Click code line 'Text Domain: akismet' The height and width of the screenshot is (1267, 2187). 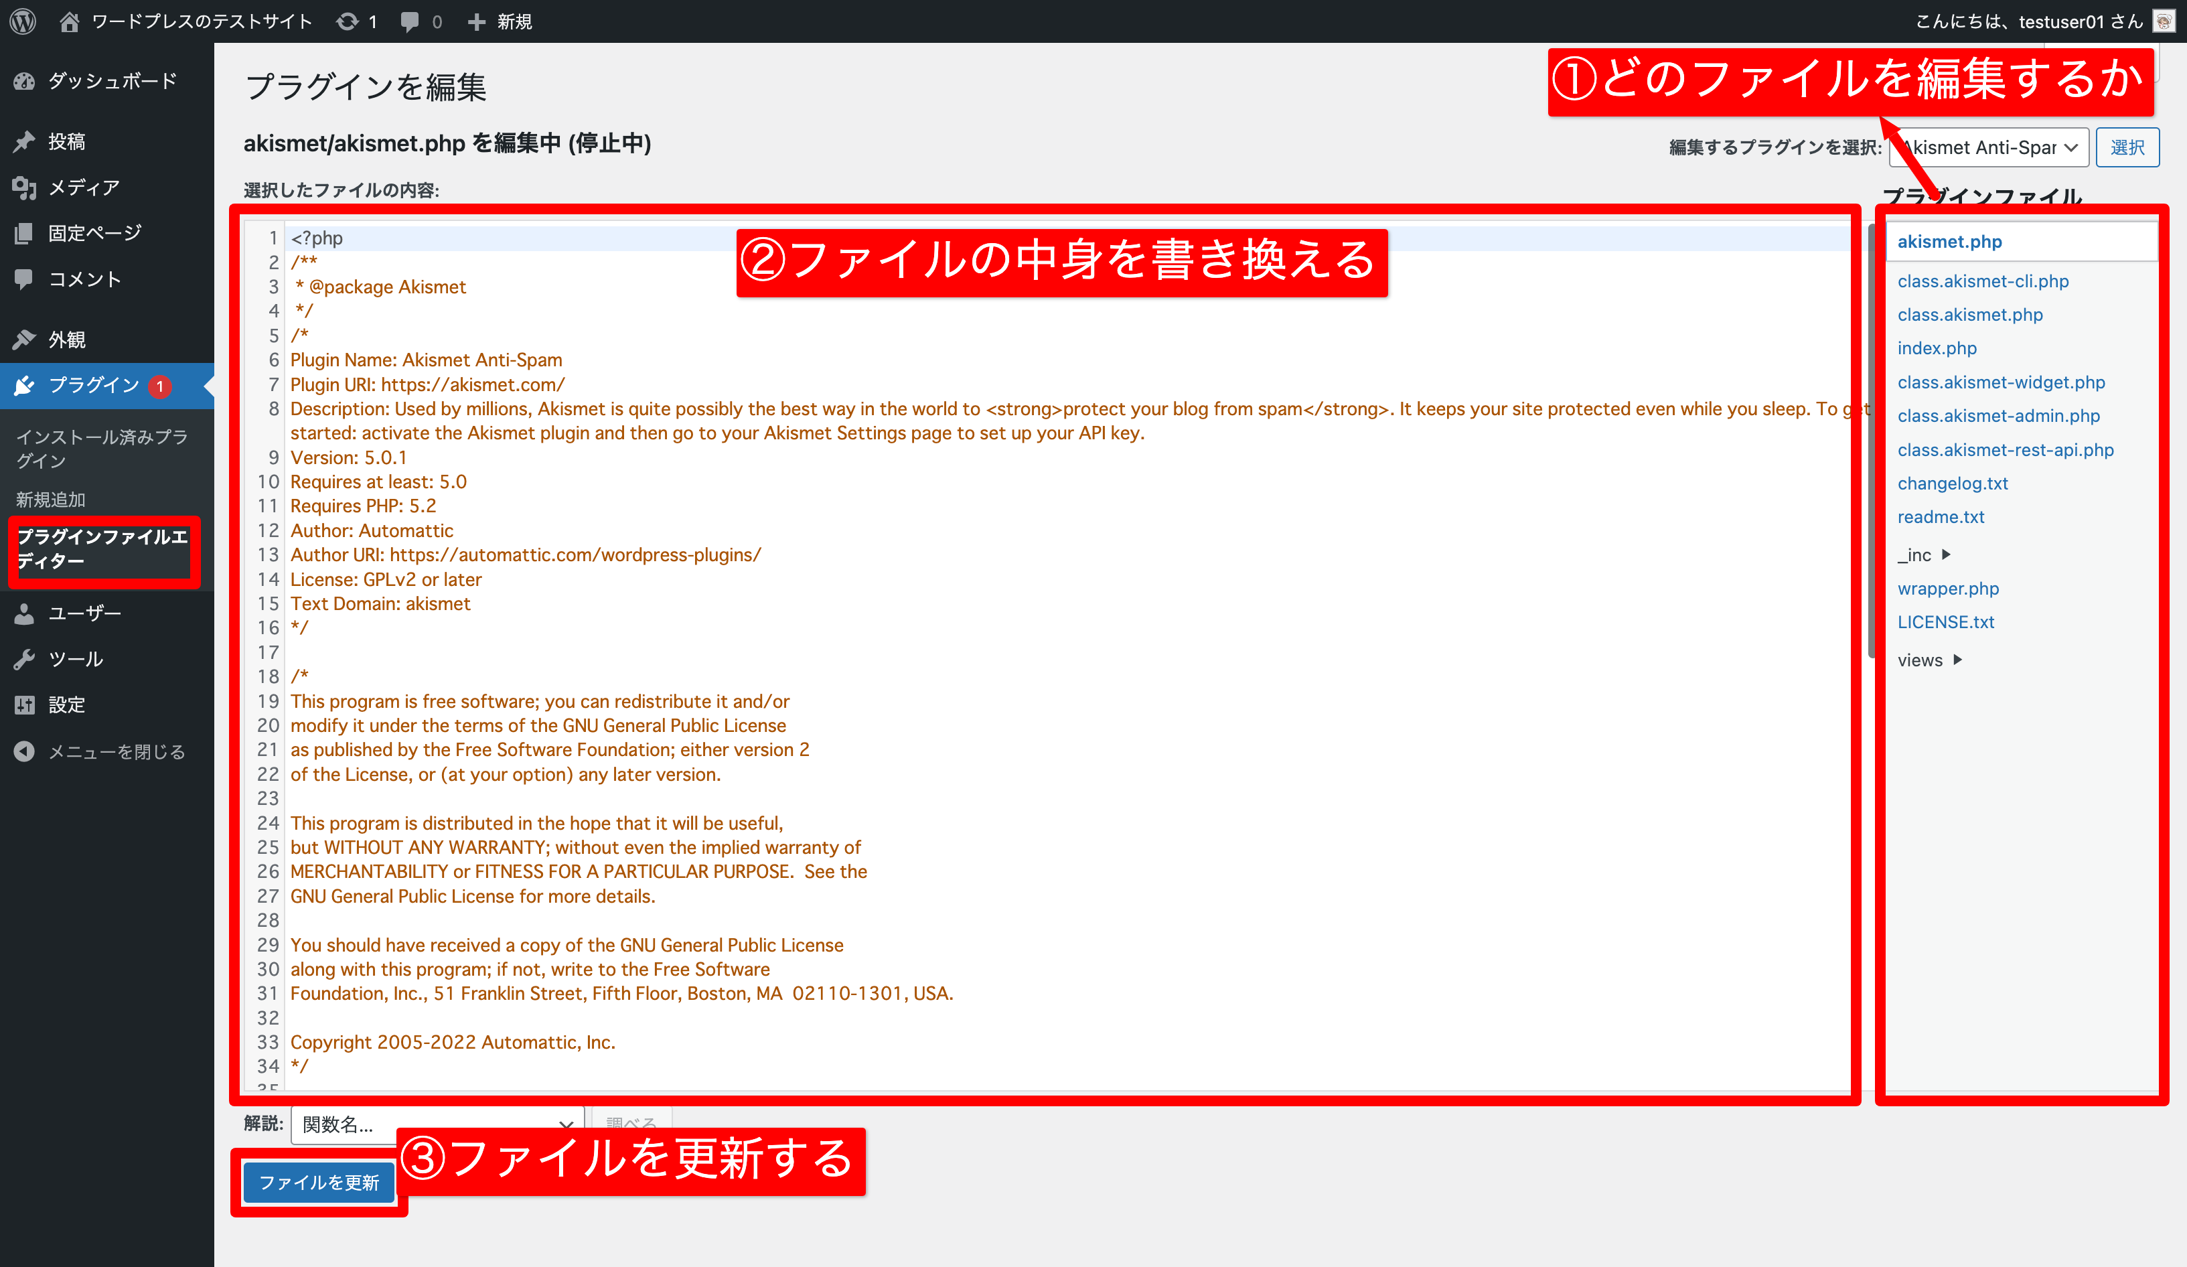380,603
